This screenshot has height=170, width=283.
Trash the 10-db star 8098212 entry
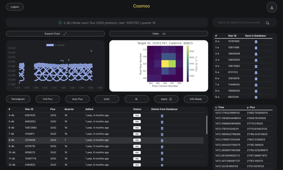click(162, 152)
